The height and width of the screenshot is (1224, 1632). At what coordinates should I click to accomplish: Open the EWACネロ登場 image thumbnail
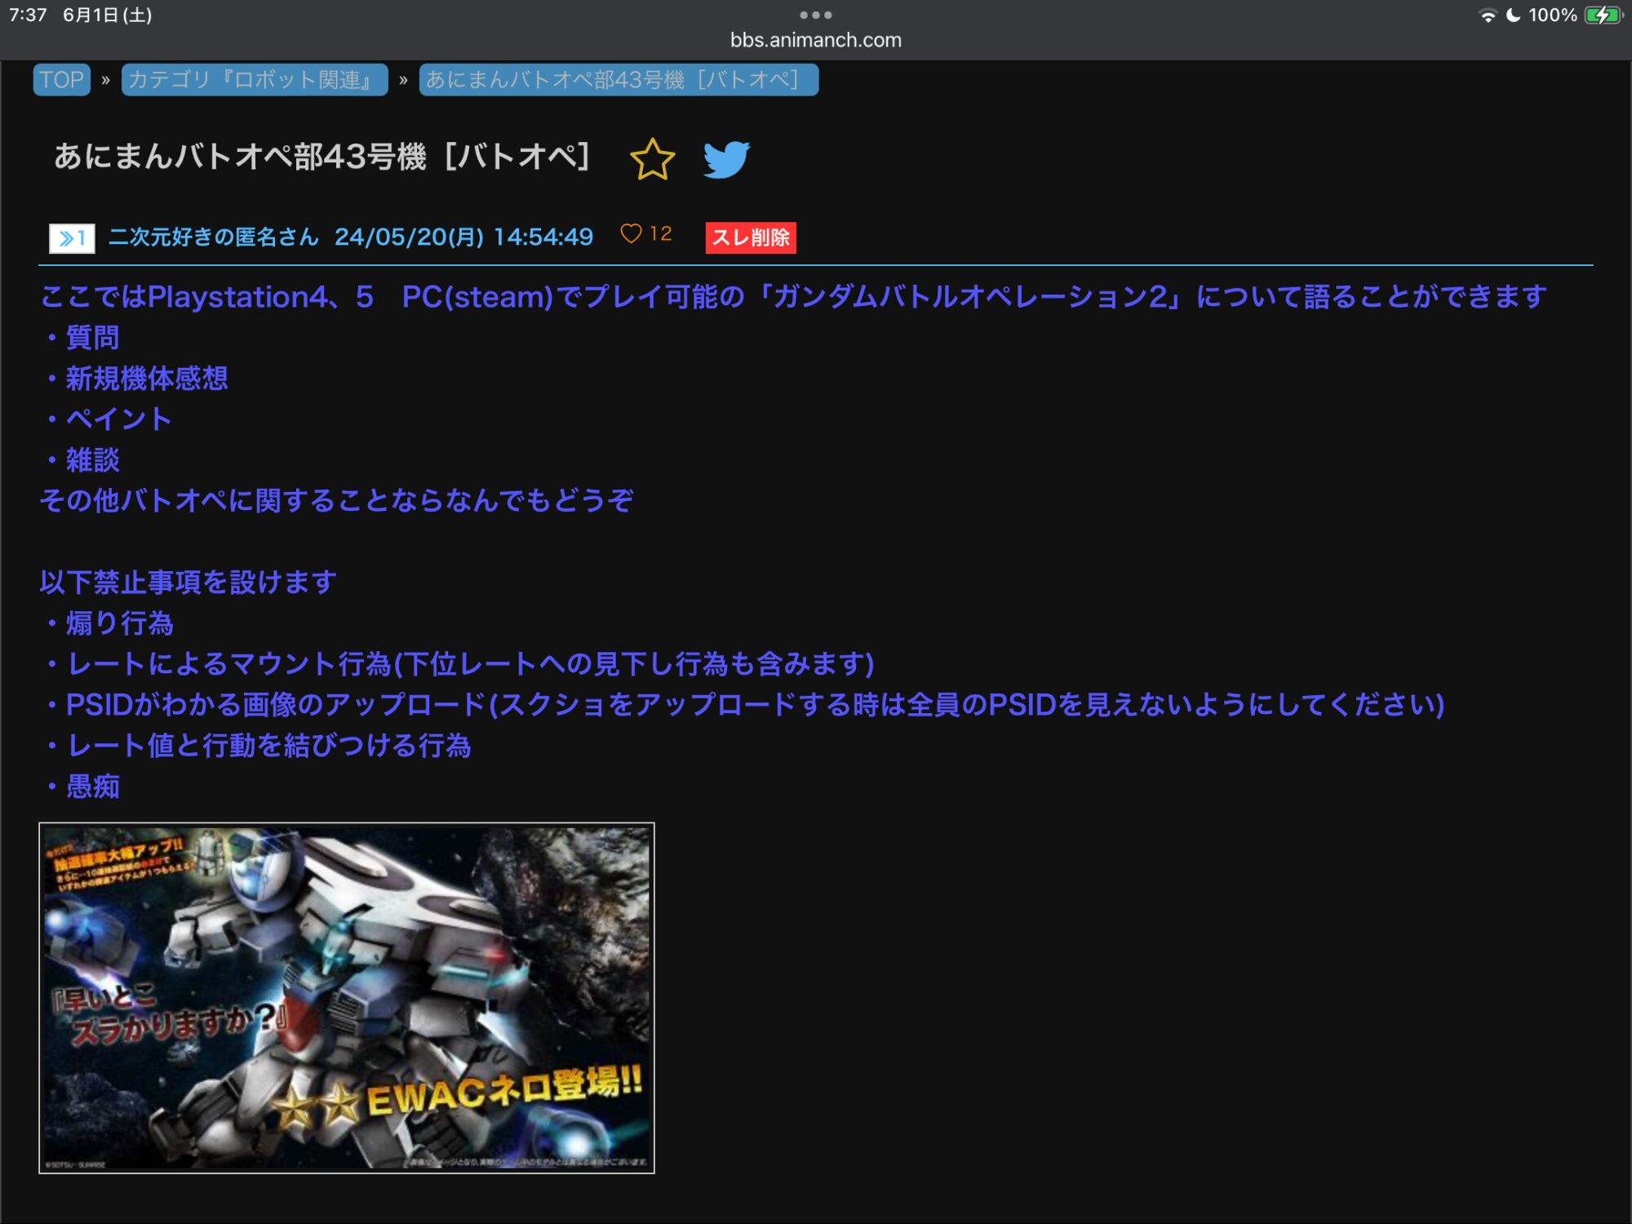coord(347,997)
